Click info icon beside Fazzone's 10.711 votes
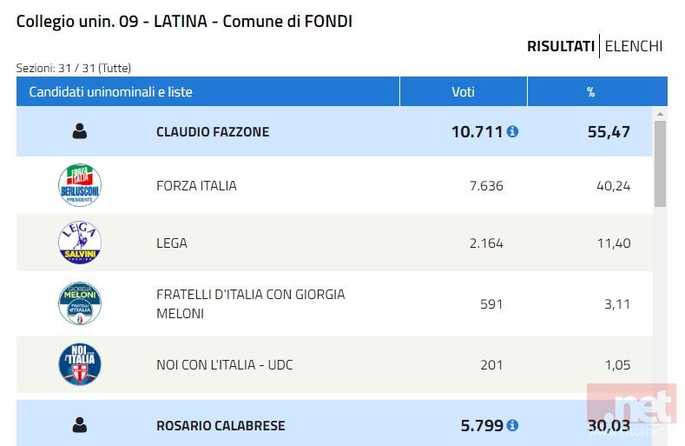This screenshot has width=685, height=446. click(x=512, y=132)
